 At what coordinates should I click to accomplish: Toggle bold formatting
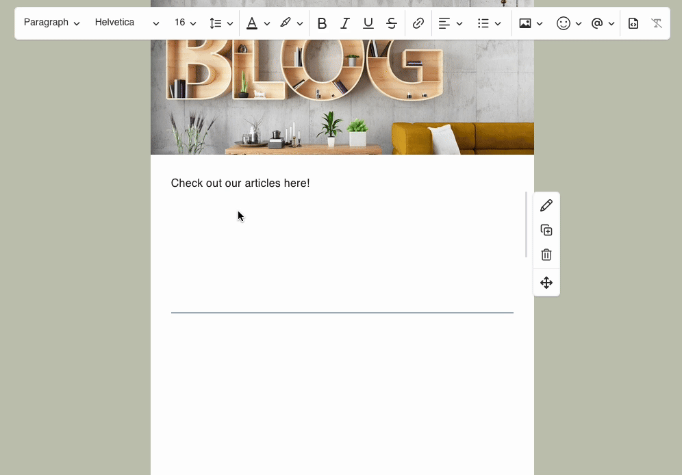coord(322,23)
